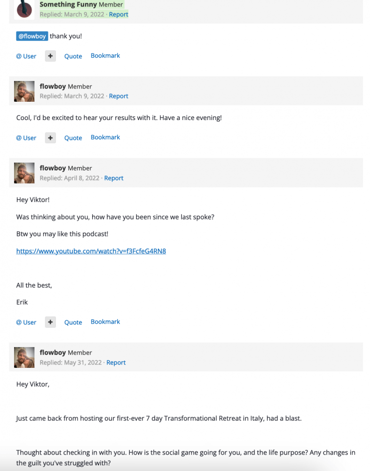
Task: Bookmark the 'thank you!' post
Action: pos(105,56)
